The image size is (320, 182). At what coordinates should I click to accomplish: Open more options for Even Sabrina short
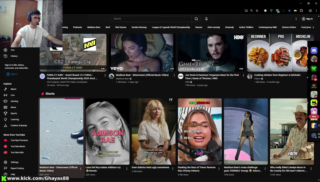click(173, 169)
